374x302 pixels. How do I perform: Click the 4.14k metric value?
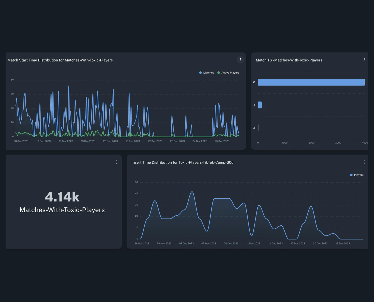(x=62, y=197)
